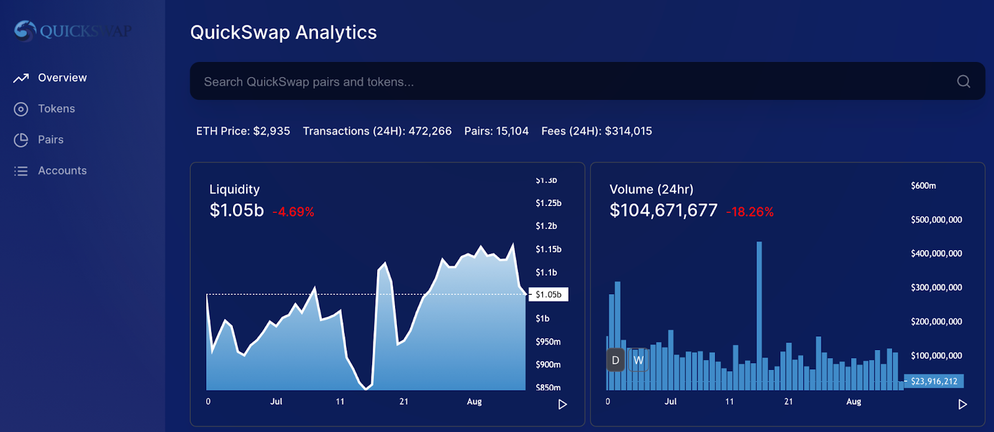Open the Overview menu item
994x432 pixels.
click(x=50, y=78)
